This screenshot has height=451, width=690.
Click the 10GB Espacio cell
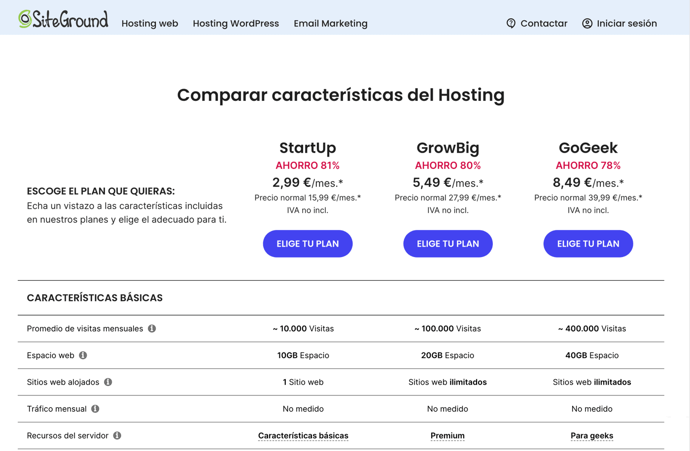(303, 355)
